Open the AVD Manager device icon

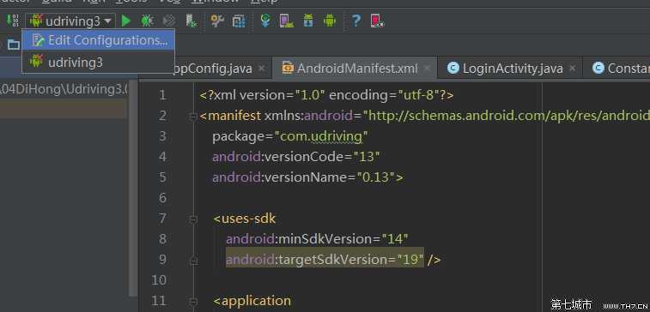(x=286, y=21)
